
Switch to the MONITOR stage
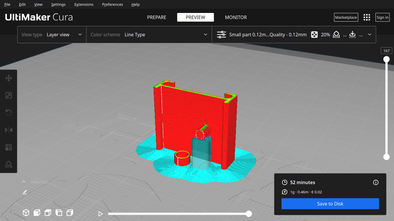[236, 17]
